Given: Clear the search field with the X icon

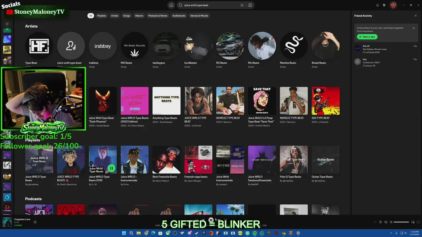Looking at the screenshot, I should click(242, 5).
